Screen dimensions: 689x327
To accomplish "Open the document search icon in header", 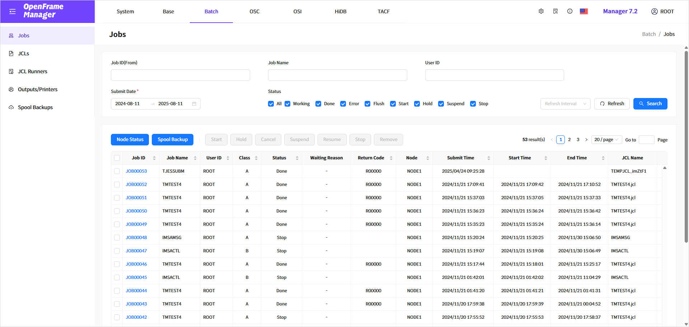I will tap(556, 11).
